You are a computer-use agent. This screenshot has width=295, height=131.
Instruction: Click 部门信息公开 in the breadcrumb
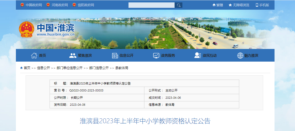point(99,68)
